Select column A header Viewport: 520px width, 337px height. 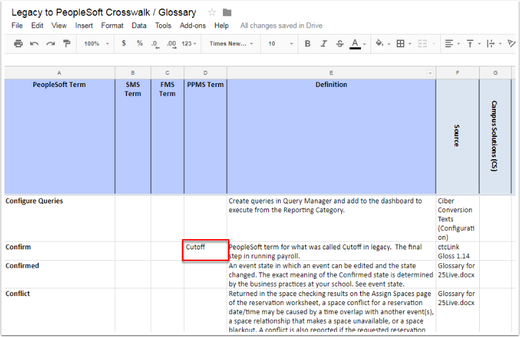(x=59, y=73)
